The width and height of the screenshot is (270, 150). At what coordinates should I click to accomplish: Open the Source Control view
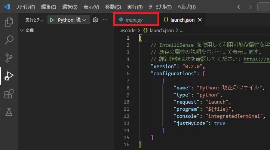tap(9, 58)
